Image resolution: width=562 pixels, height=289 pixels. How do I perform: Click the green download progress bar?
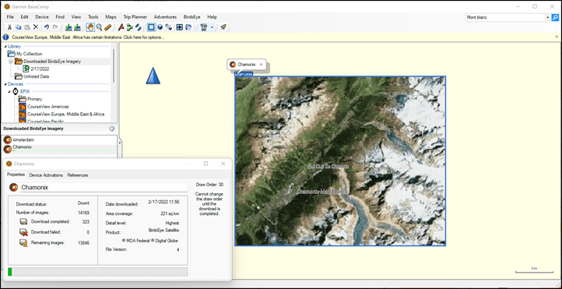coord(98,272)
